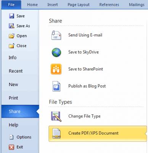The width and height of the screenshot is (148, 153).
Task: Select Print in the left menu
Action: click(13, 98)
